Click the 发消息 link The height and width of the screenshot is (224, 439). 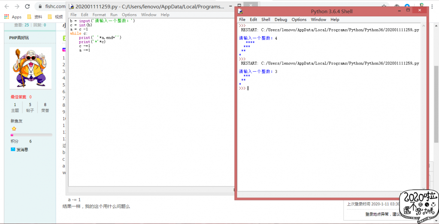tap(22, 149)
